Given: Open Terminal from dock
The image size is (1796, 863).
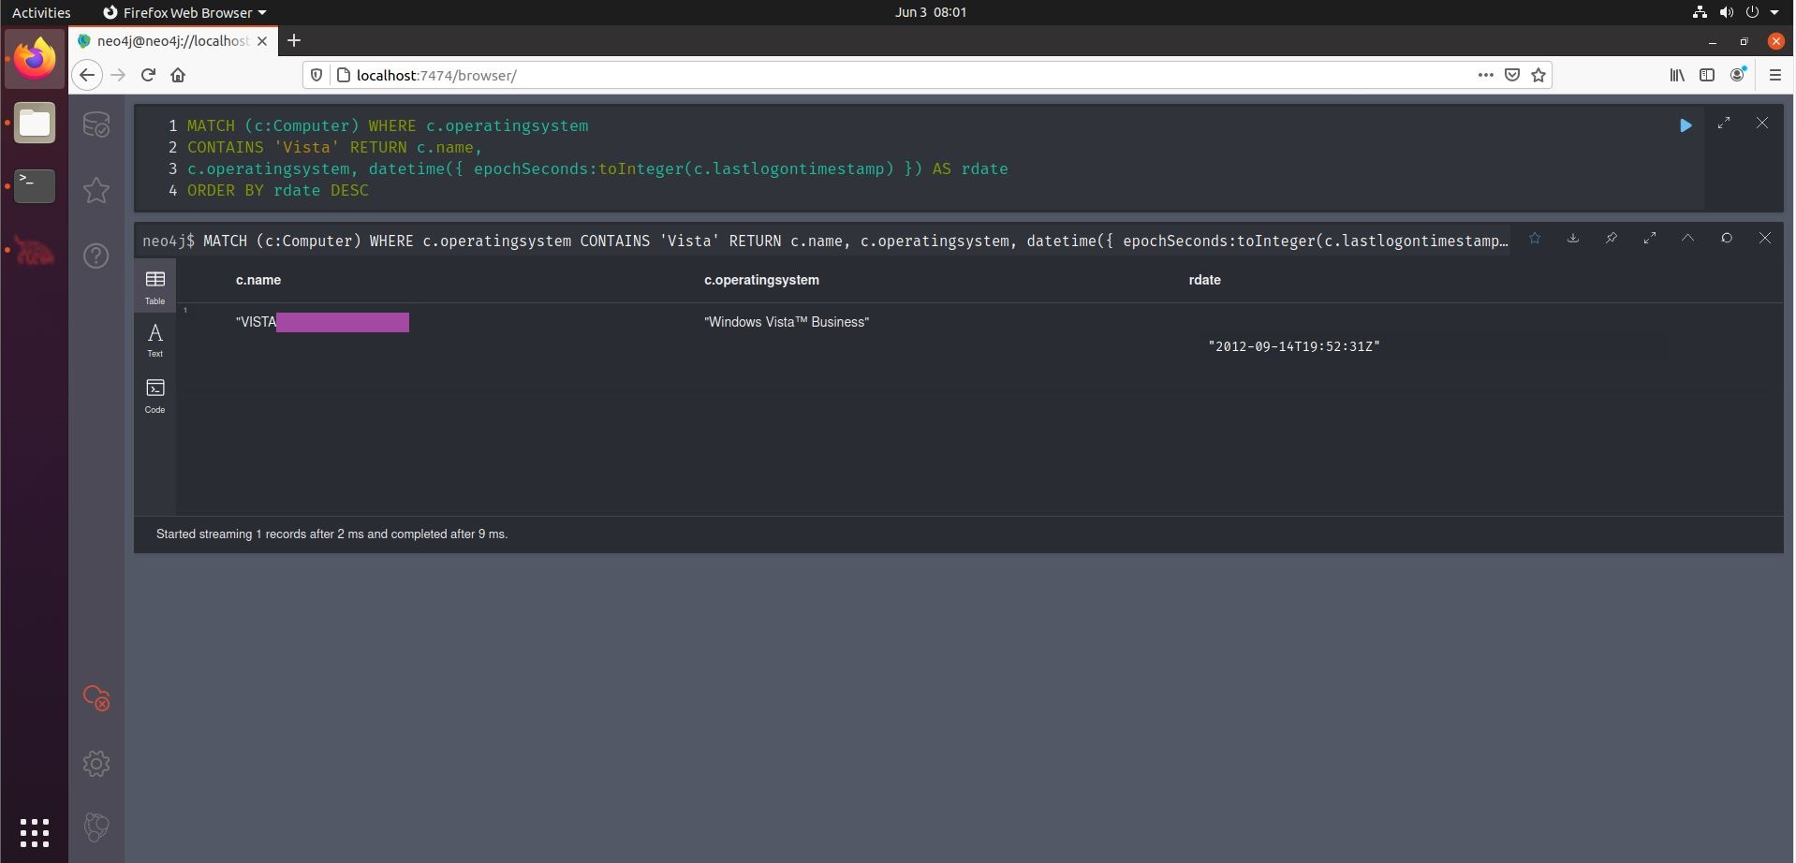Looking at the screenshot, I should (35, 186).
